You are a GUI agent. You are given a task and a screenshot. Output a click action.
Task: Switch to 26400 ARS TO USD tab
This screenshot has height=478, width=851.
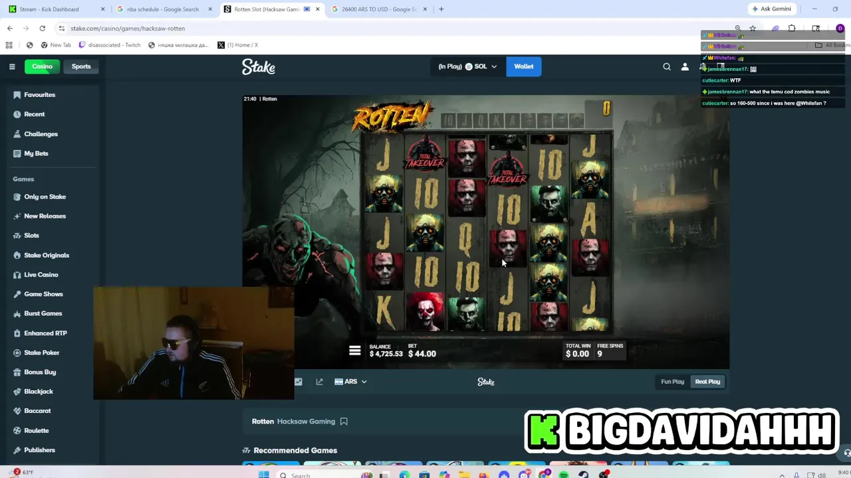378,9
